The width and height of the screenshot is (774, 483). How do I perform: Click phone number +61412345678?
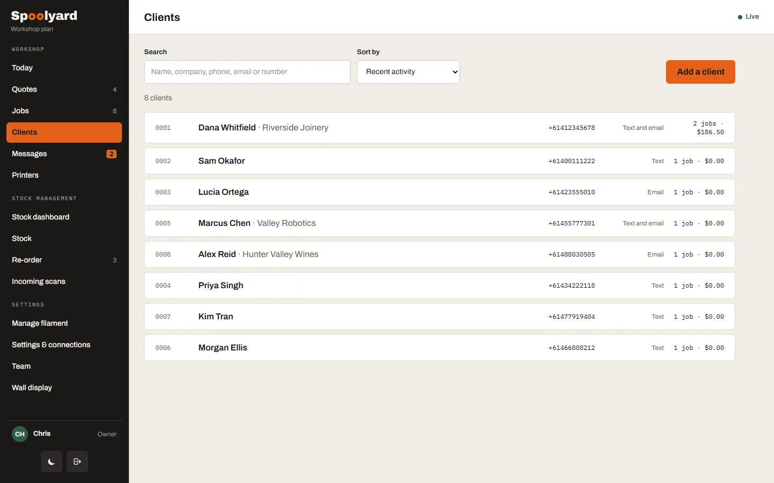click(x=571, y=128)
